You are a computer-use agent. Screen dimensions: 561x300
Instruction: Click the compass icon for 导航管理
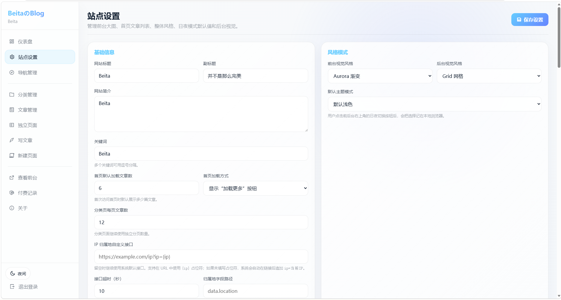[12, 73]
